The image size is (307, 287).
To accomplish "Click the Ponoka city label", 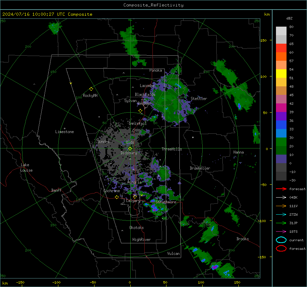I will click(156, 70).
